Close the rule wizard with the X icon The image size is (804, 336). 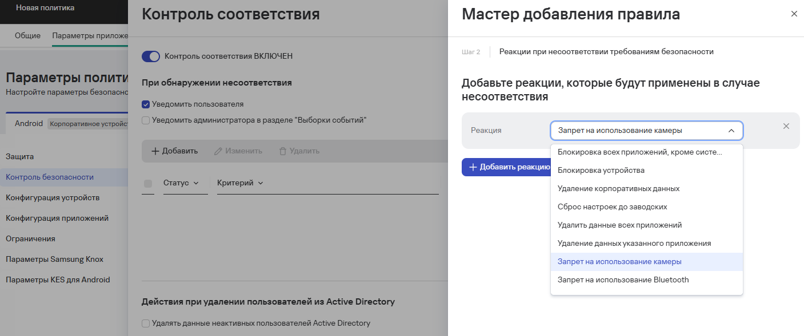point(794,14)
